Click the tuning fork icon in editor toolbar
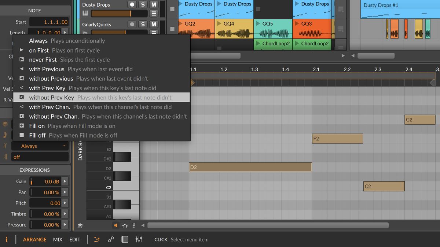440x247 pixels. [x=134, y=226]
